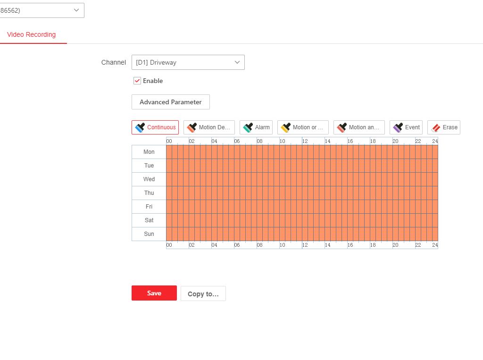The image size is (483, 360).
Task: Select the Motion Detection brush
Action: [x=209, y=127]
